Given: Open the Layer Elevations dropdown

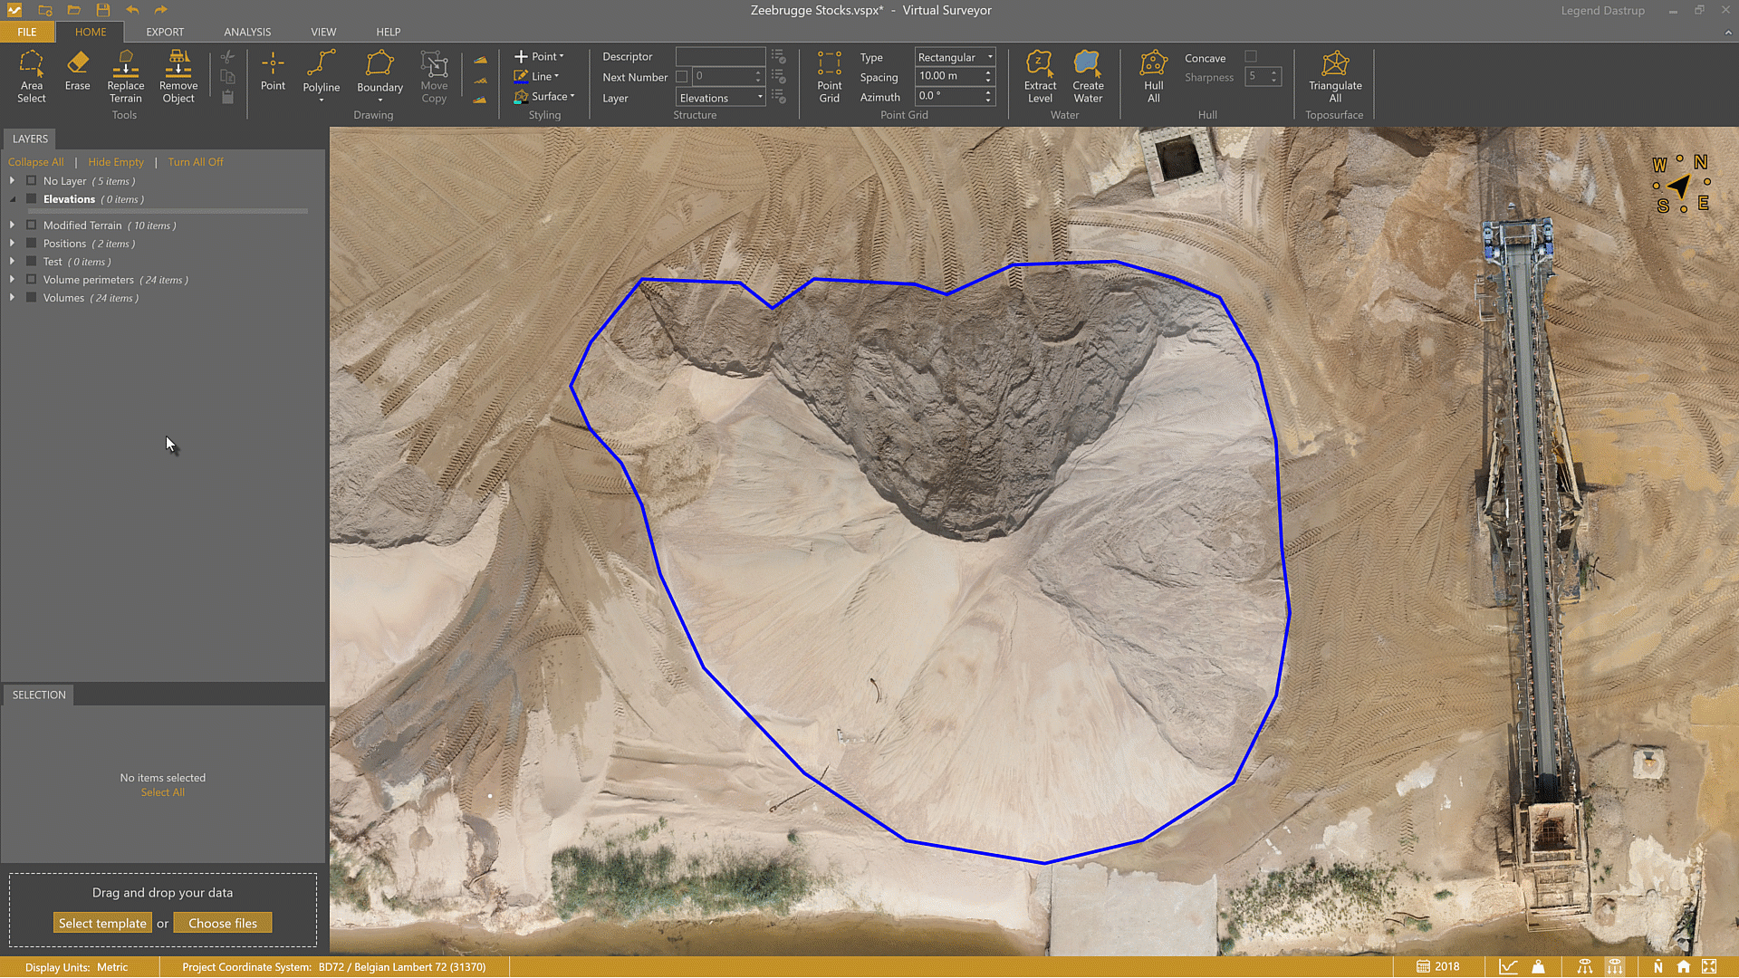Looking at the screenshot, I should coord(721,98).
